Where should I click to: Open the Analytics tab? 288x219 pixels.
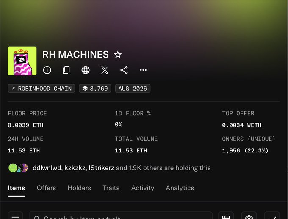pos(180,188)
